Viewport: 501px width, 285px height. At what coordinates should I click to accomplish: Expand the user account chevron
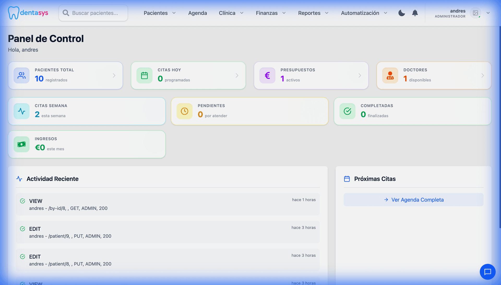(x=488, y=13)
